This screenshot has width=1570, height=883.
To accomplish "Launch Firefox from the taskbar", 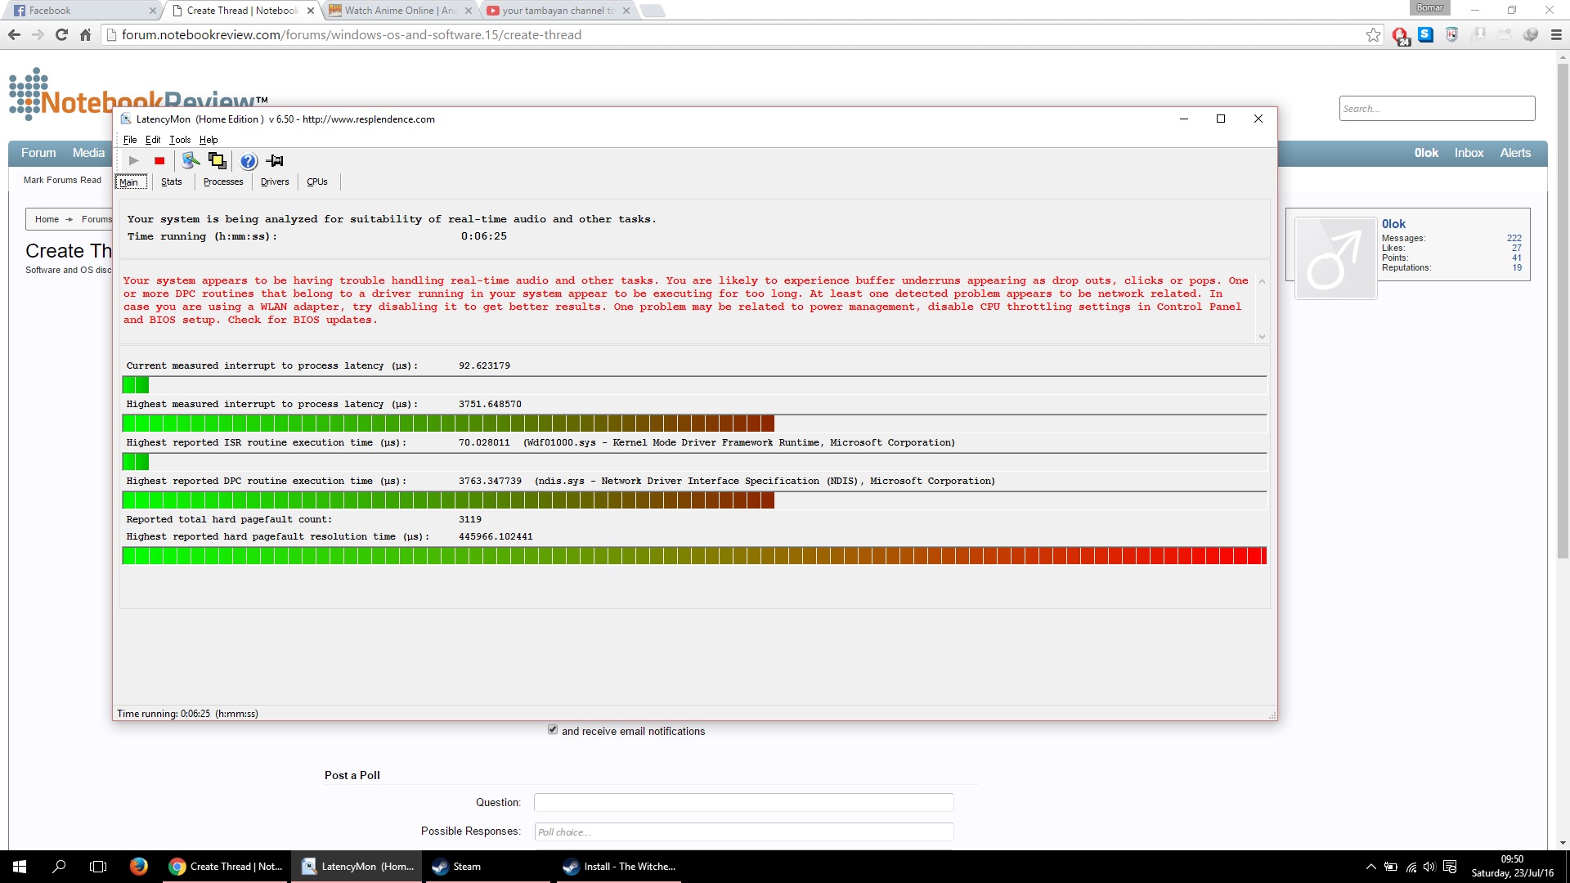I will pyautogui.click(x=139, y=867).
